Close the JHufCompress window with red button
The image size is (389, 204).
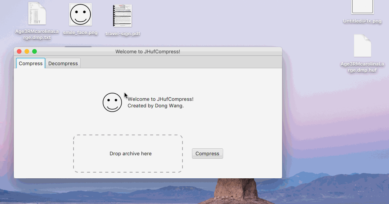click(19, 51)
